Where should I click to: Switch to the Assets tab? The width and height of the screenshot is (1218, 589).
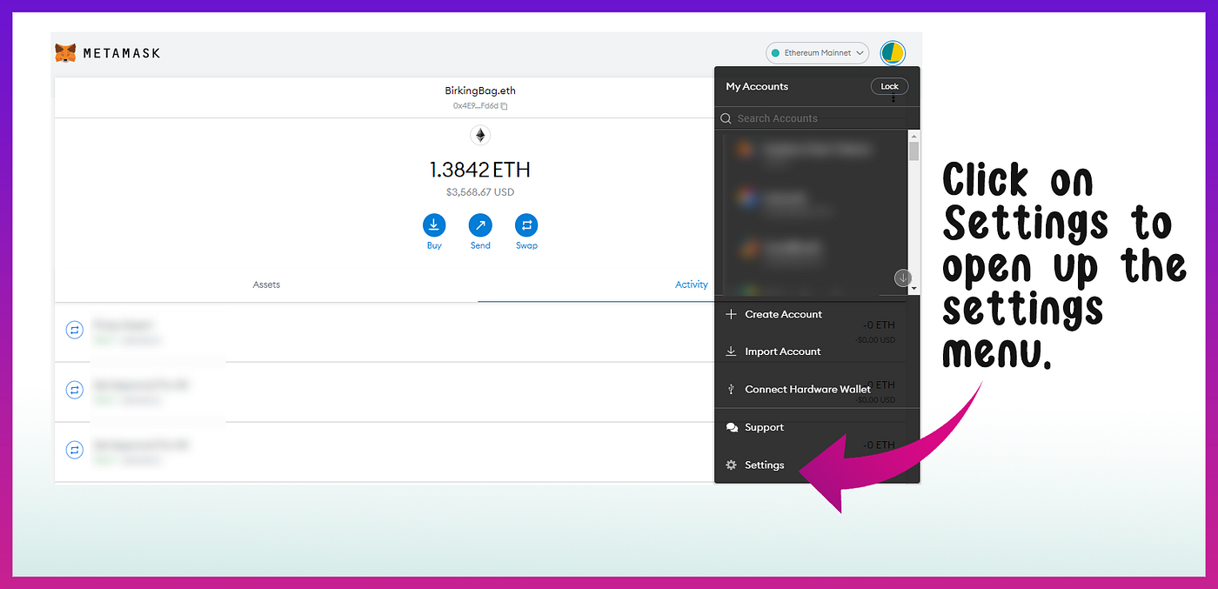tap(266, 284)
